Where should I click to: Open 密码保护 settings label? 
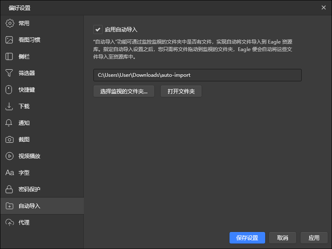point(29,189)
